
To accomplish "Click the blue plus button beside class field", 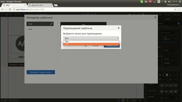I will coord(179,24).
